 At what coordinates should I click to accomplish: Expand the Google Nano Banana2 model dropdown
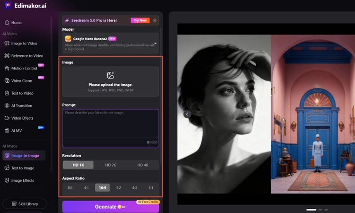pyautogui.click(x=111, y=43)
